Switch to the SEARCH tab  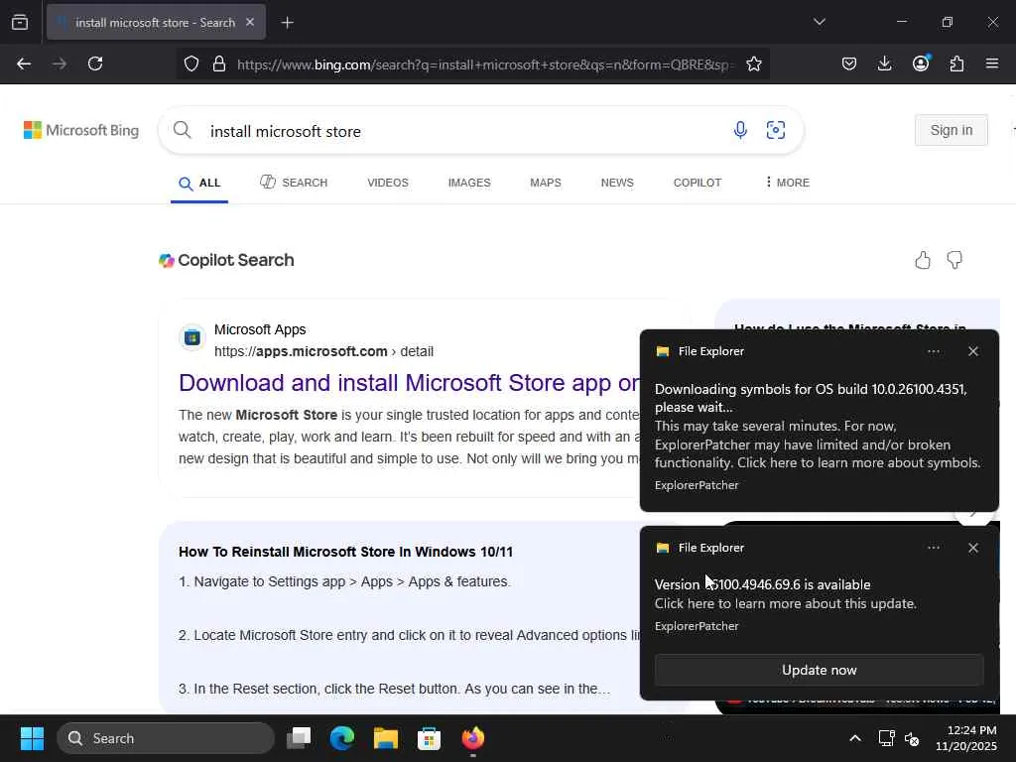pyautogui.click(x=294, y=183)
